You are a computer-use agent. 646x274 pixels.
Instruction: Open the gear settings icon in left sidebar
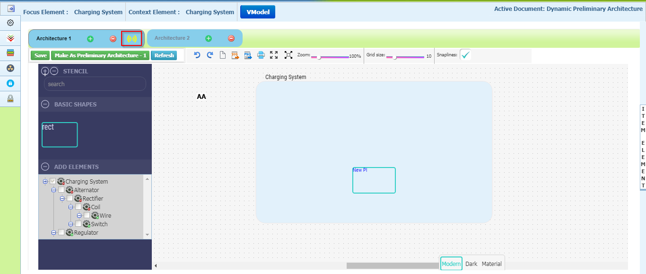[10, 23]
